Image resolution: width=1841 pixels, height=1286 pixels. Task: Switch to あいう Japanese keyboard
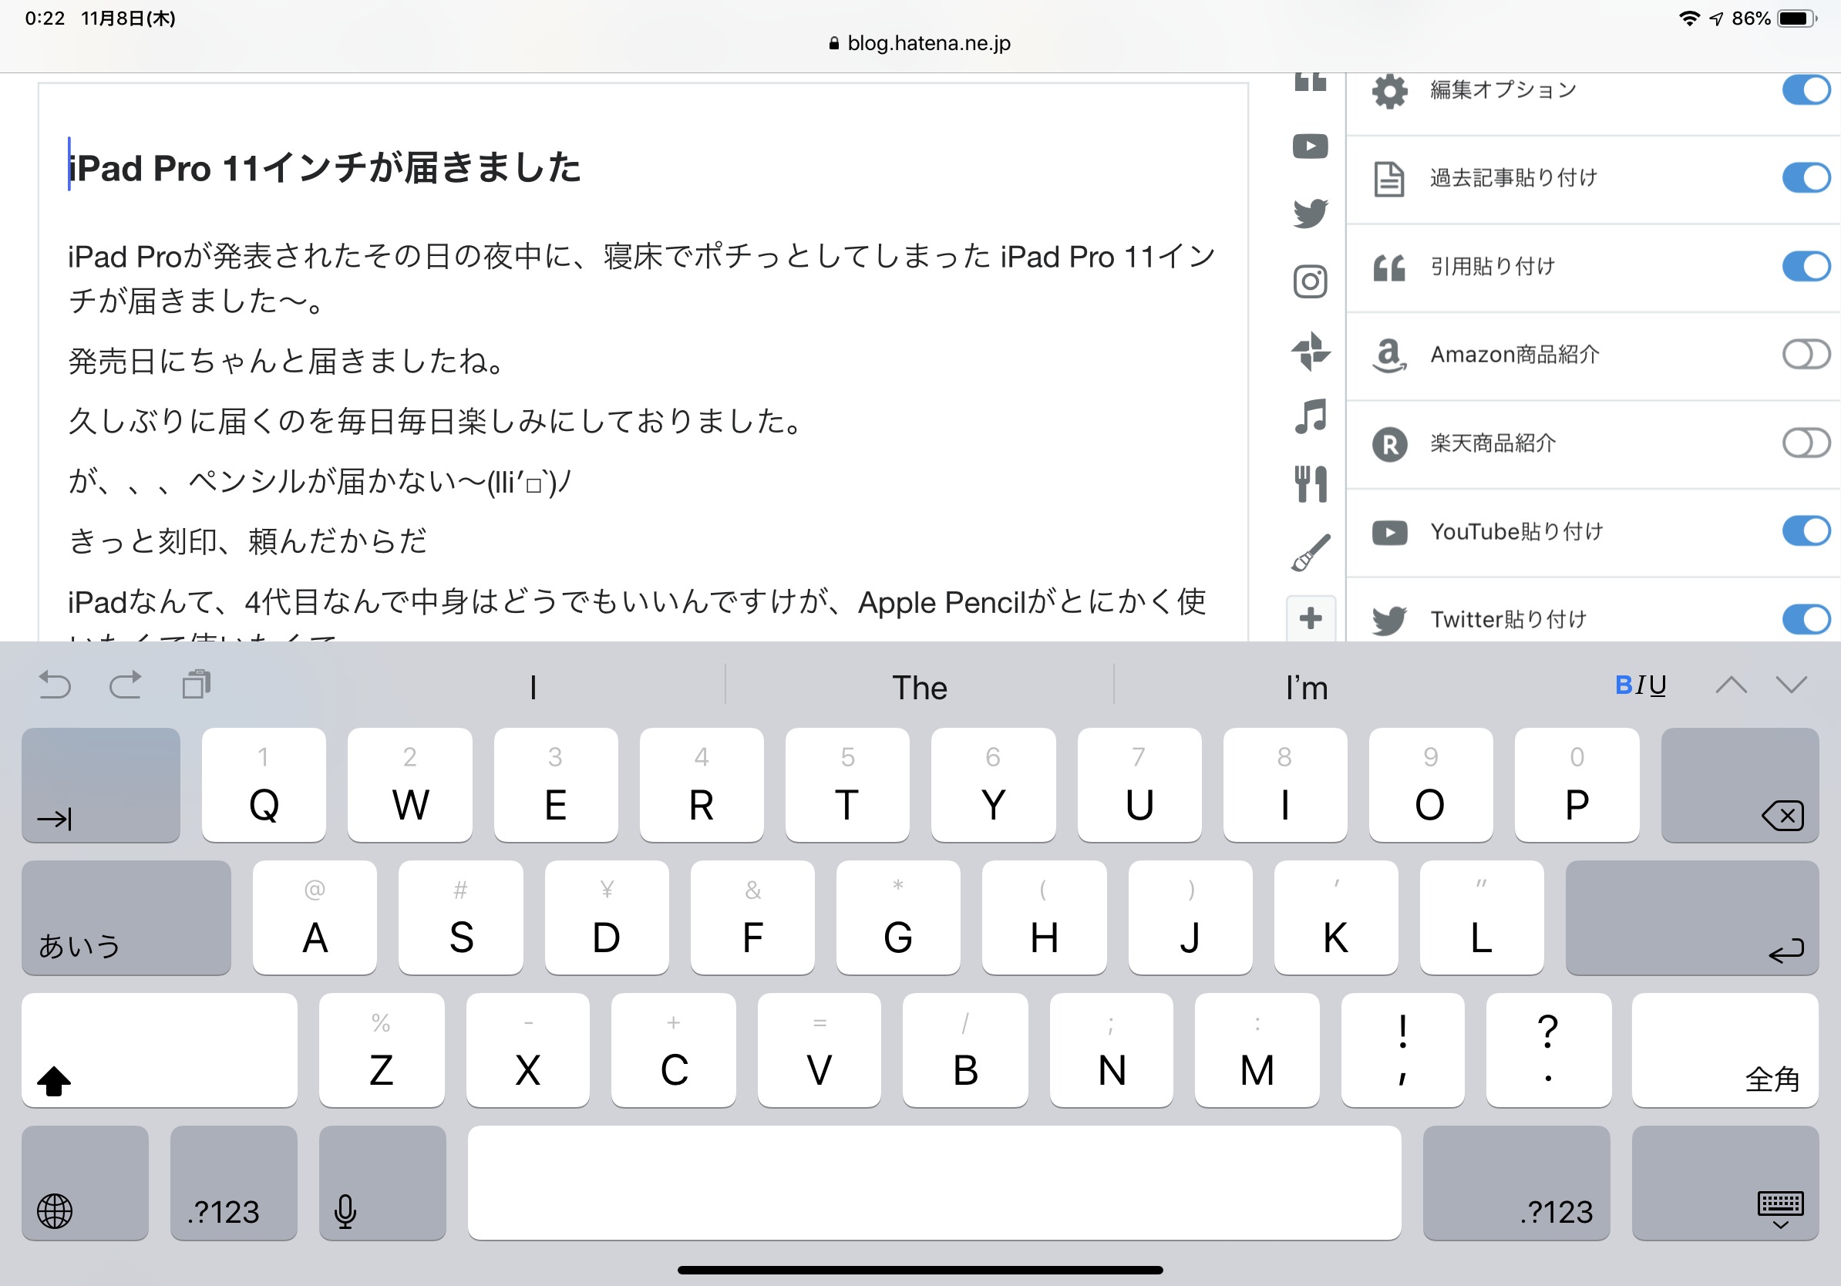point(126,918)
